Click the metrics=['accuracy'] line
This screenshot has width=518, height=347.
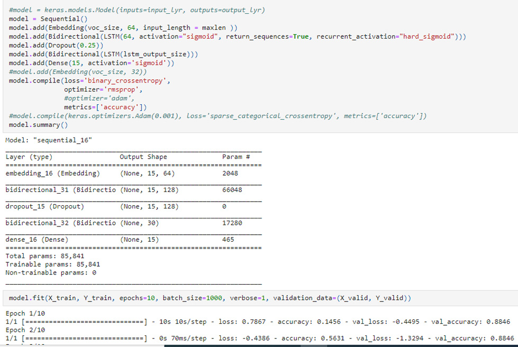tap(105, 107)
